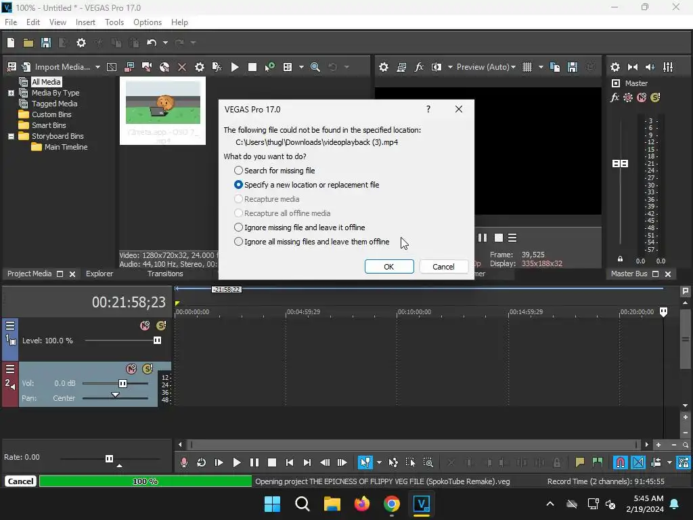Open the Edit menu

[33, 22]
